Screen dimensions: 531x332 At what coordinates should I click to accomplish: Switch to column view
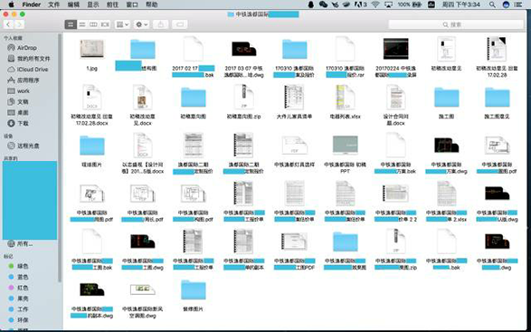pyautogui.click(x=93, y=24)
